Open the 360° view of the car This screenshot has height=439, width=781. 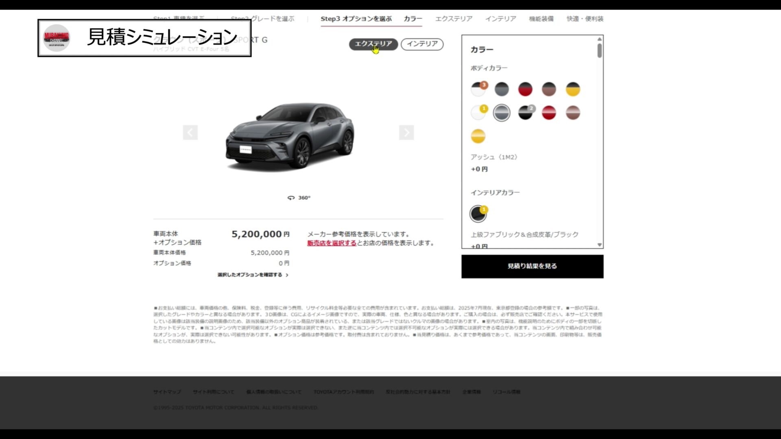pyautogui.click(x=299, y=198)
